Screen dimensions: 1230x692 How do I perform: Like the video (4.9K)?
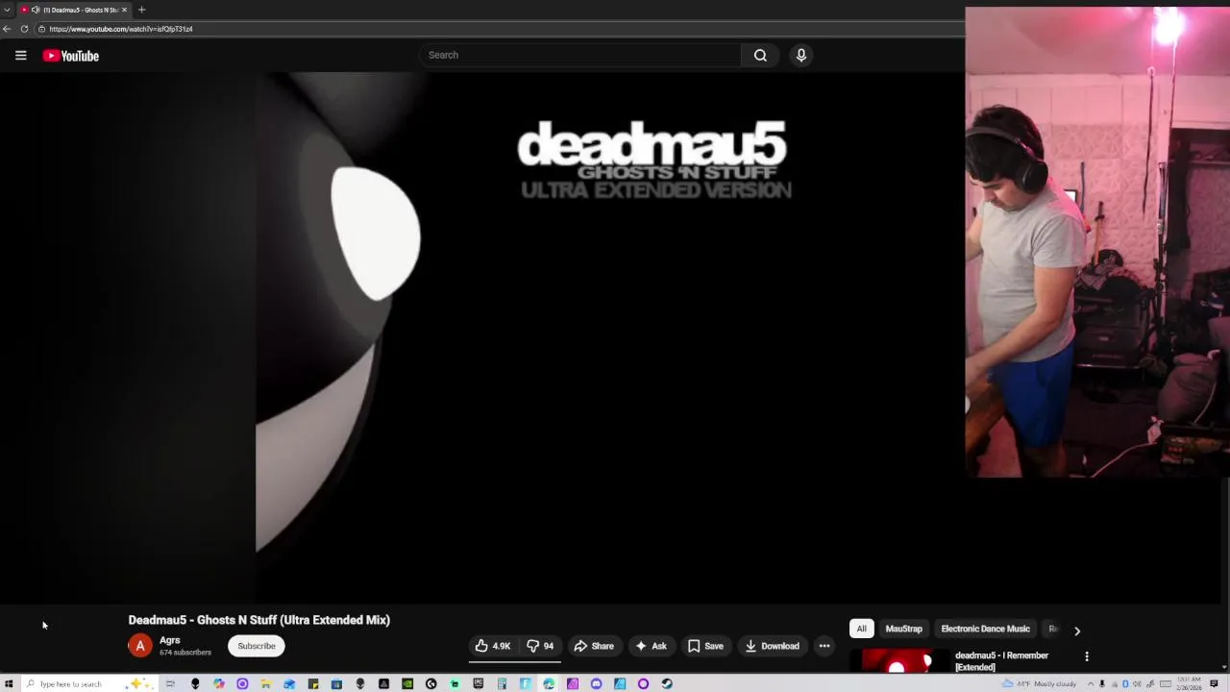pos(492,646)
